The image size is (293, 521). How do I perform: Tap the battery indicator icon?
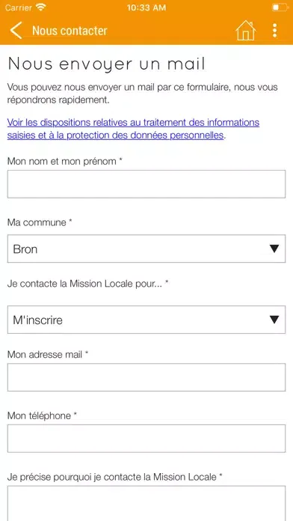pos(280,7)
